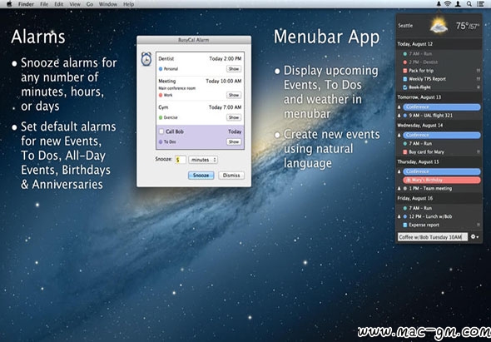Image resolution: width=491 pixels, height=342 pixels.
Task: Click the priority marker beside Buy card for Mary
Action: coord(479,152)
